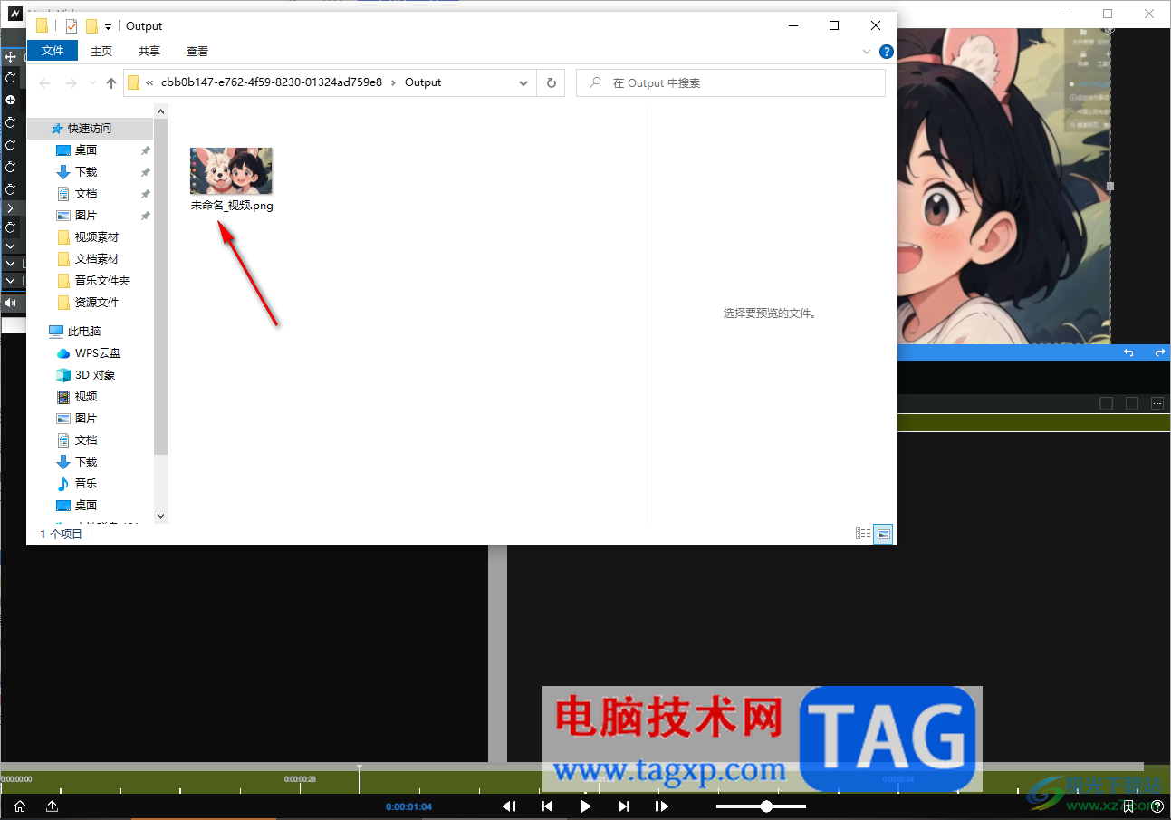The image size is (1171, 820).
Task: Click the 1 个项目 status bar text
Action: (61, 535)
